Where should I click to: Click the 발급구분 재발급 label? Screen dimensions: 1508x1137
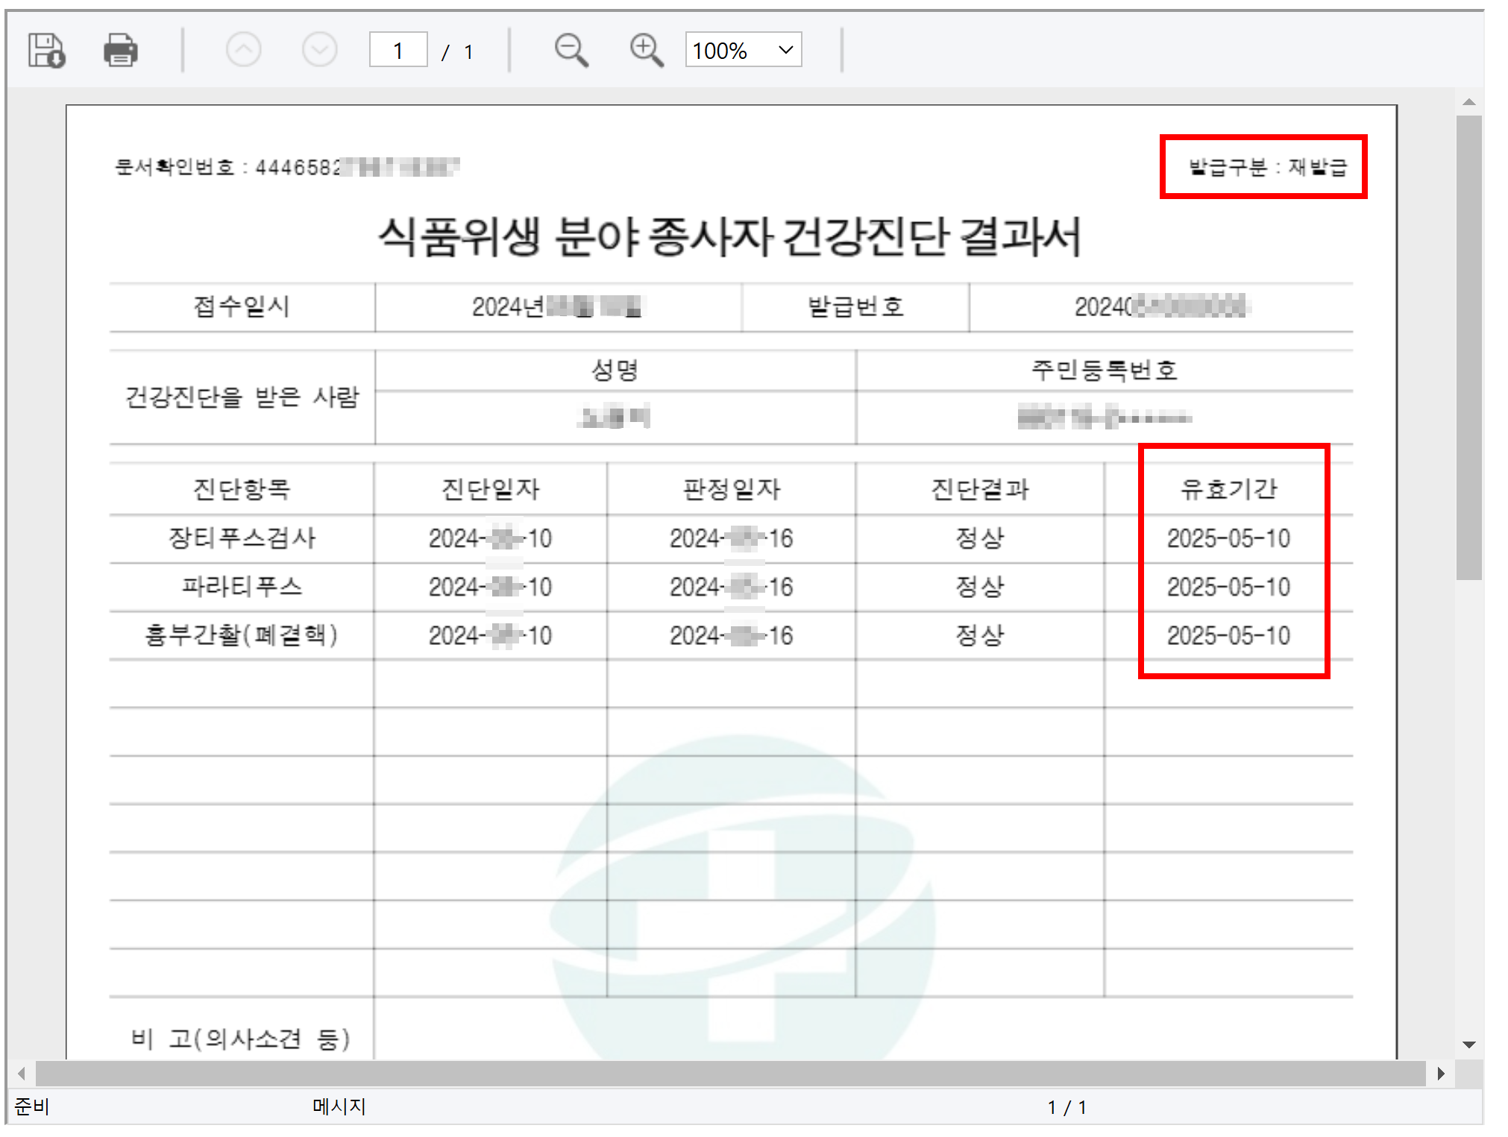pos(1267,167)
